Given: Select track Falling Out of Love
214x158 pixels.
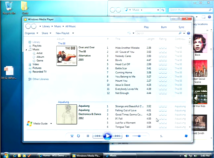Looking at the screenshot, I should pyautogui.click(x=126, y=110).
